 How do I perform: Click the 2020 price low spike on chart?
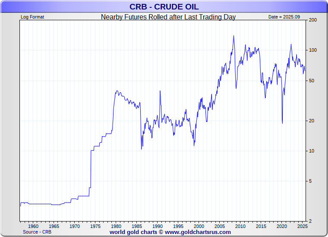click(282, 123)
